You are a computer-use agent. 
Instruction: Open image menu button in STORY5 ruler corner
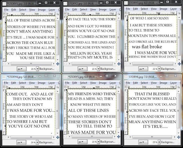(65, 87)
